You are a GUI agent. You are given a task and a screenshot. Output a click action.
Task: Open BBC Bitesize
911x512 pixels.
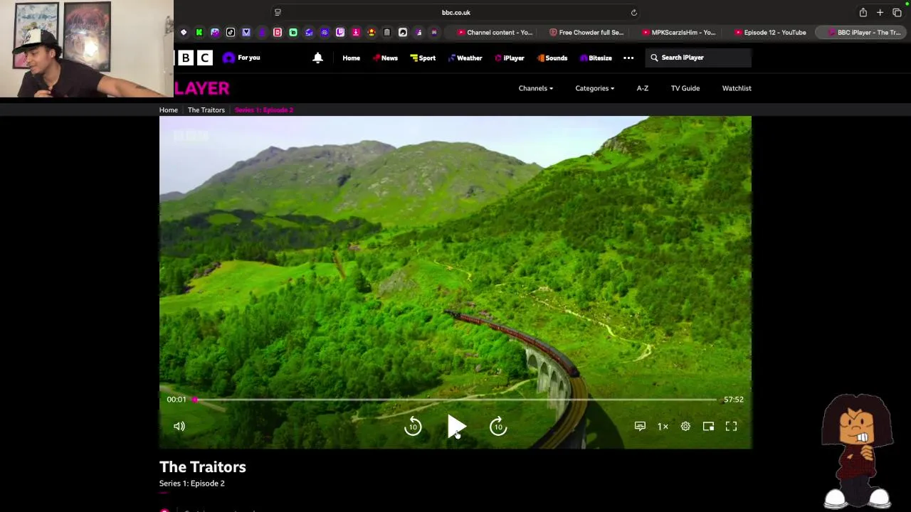596,58
